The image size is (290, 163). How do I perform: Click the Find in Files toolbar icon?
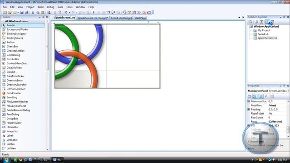coord(49,12)
